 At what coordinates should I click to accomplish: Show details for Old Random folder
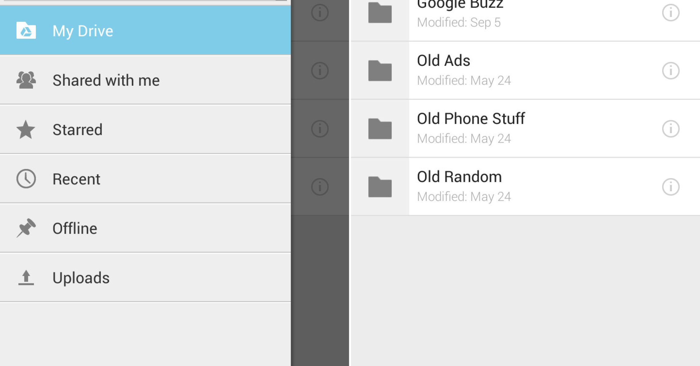click(x=671, y=187)
